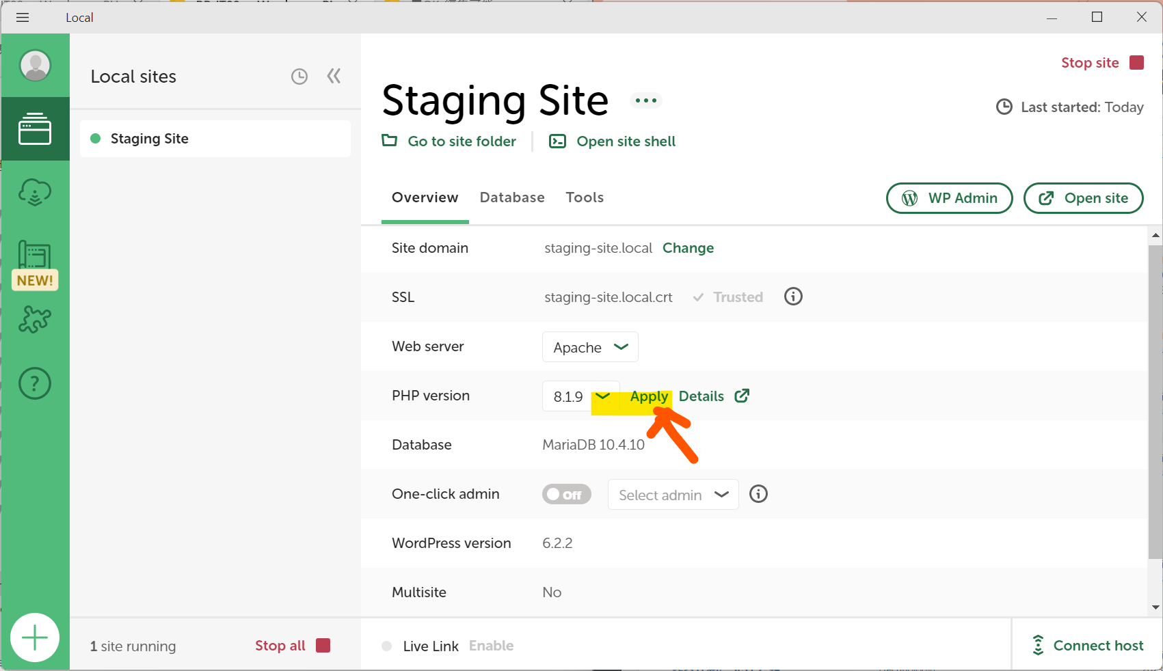Click the red Stop site square
Screen dimensions: 1163x671
click(x=1136, y=63)
